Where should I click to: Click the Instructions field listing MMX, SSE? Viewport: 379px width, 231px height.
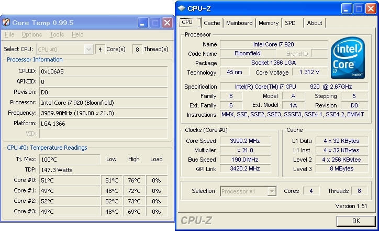point(294,114)
